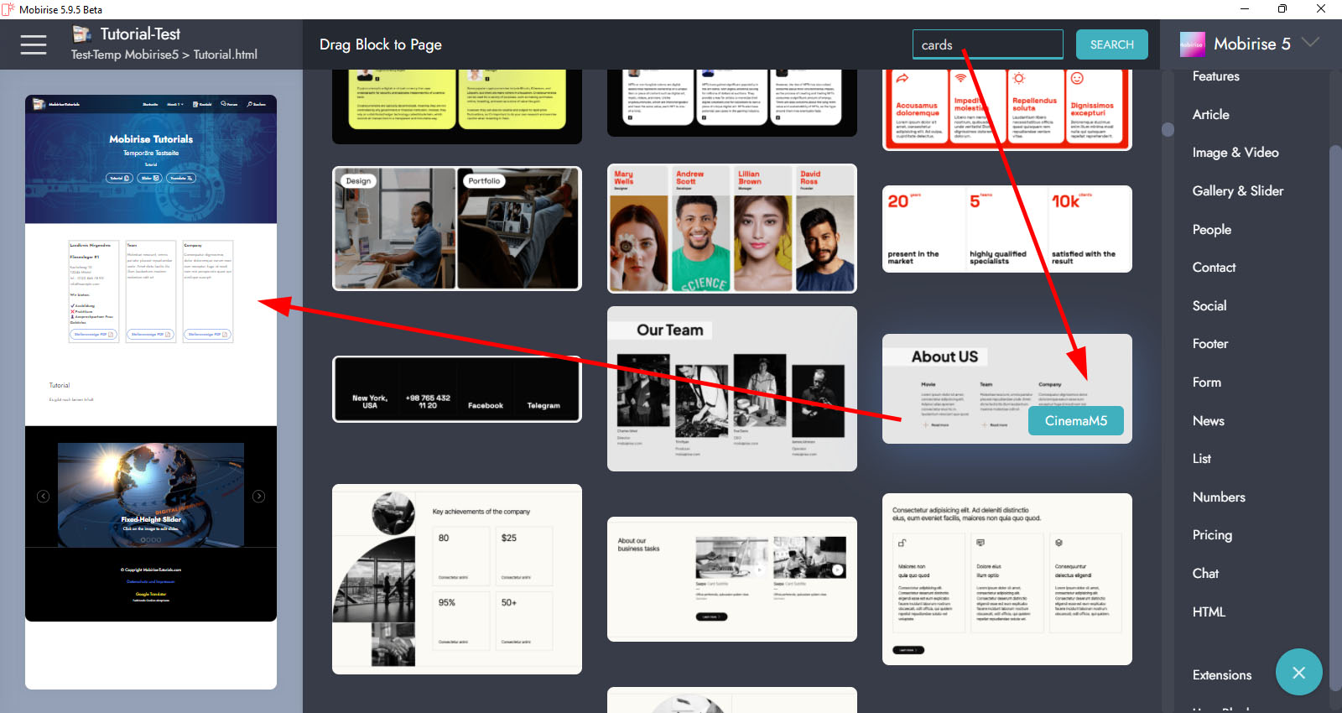Viewport: 1342px width, 713px height.
Task: Click the block search field containing "cards"
Action: 987,44
